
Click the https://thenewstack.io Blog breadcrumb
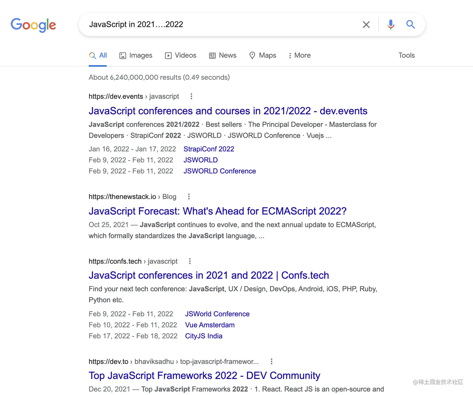tap(132, 197)
